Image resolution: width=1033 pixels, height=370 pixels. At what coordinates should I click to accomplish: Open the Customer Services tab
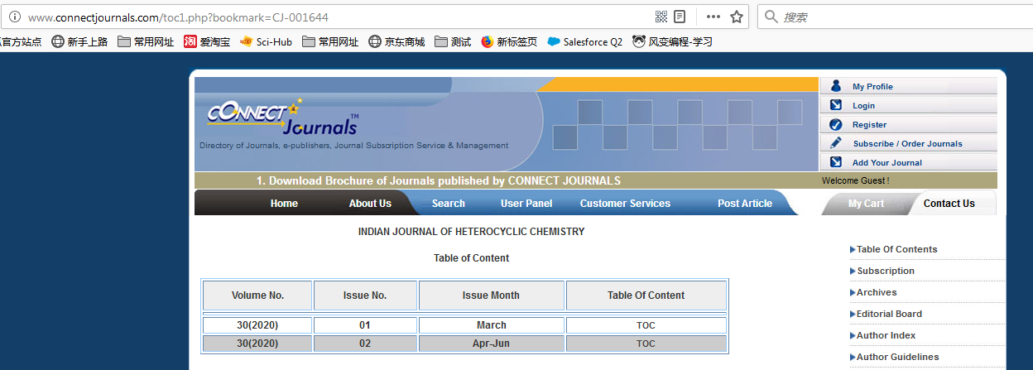[x=625, y=204]
